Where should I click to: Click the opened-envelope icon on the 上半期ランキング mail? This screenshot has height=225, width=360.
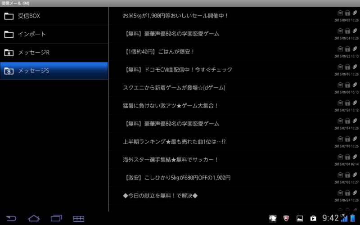pos(340,139)
